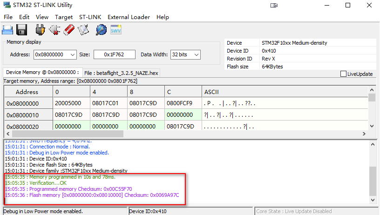The width and height of the screenshot is (380, 215).
Task: Click the log panel vertical scrollbar thumb
Action: (x=373, y=181)
